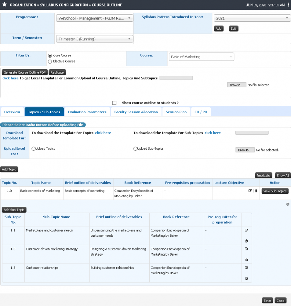Delete sub-topic 1.1 Marketplace and customer needs

coord(246,241)
